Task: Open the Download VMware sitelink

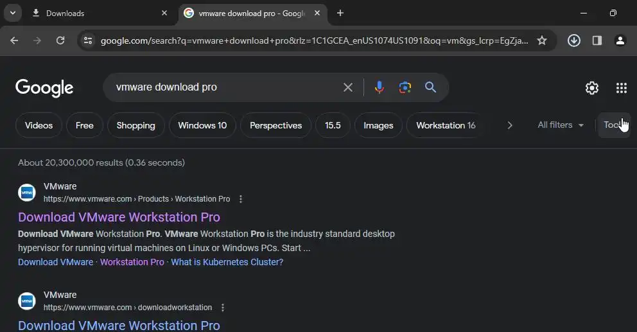Action: [x=56, y=262]
